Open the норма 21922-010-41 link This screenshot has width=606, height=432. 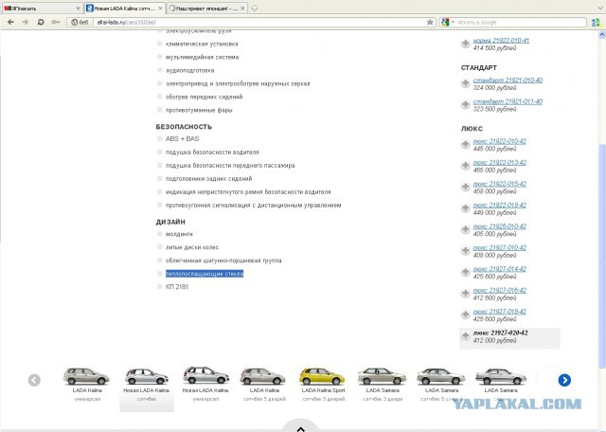tap(501, 40)
